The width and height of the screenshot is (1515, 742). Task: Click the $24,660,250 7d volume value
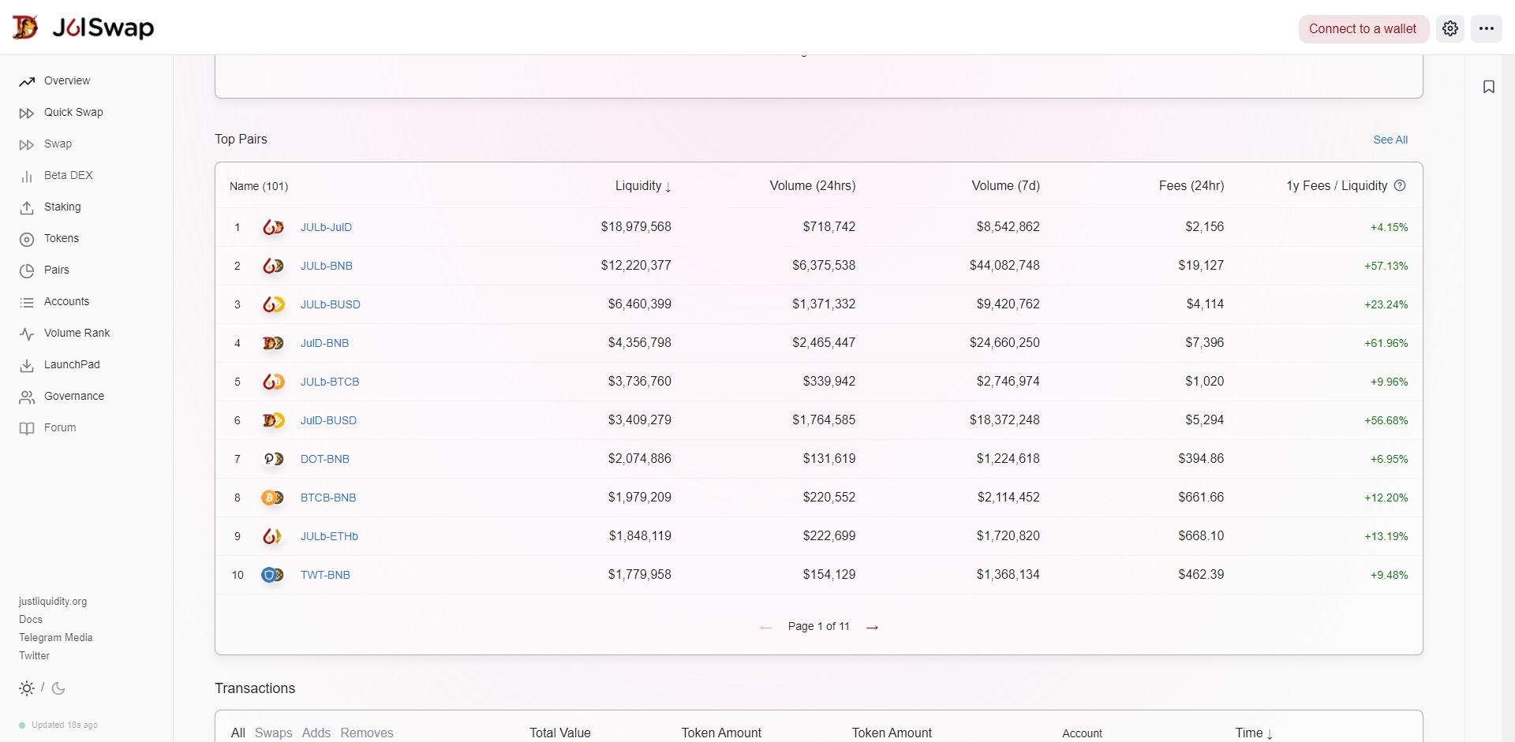[x=1004, y=343]
